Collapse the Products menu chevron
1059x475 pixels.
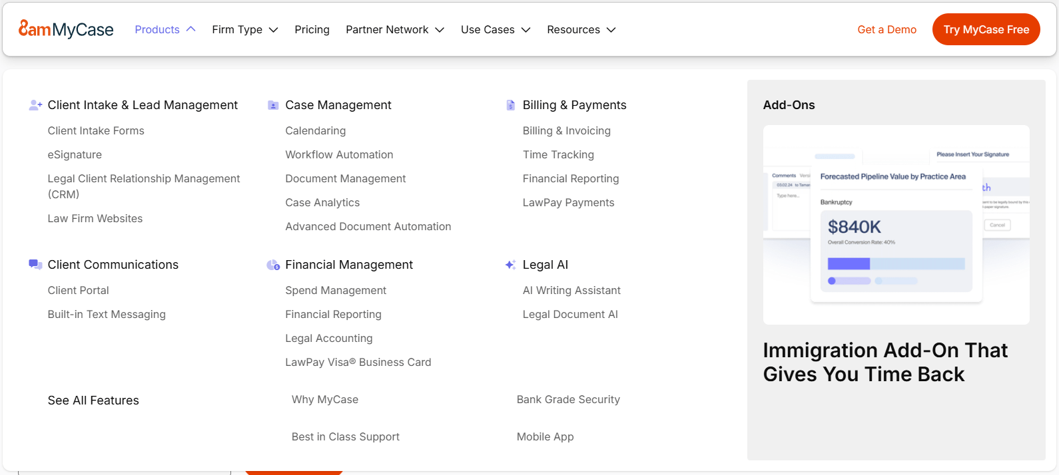pos(191,29)
